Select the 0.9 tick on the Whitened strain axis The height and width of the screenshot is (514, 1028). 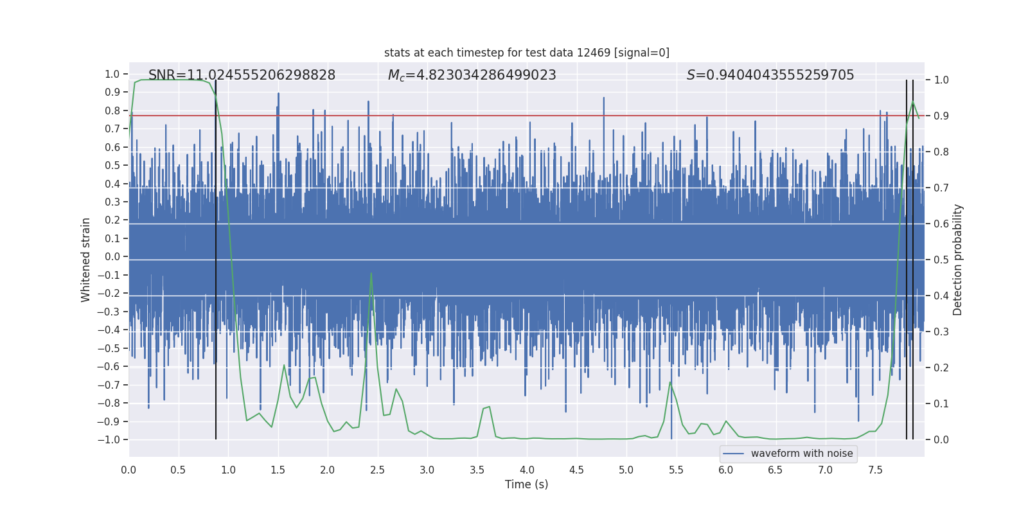coord(112,92)
